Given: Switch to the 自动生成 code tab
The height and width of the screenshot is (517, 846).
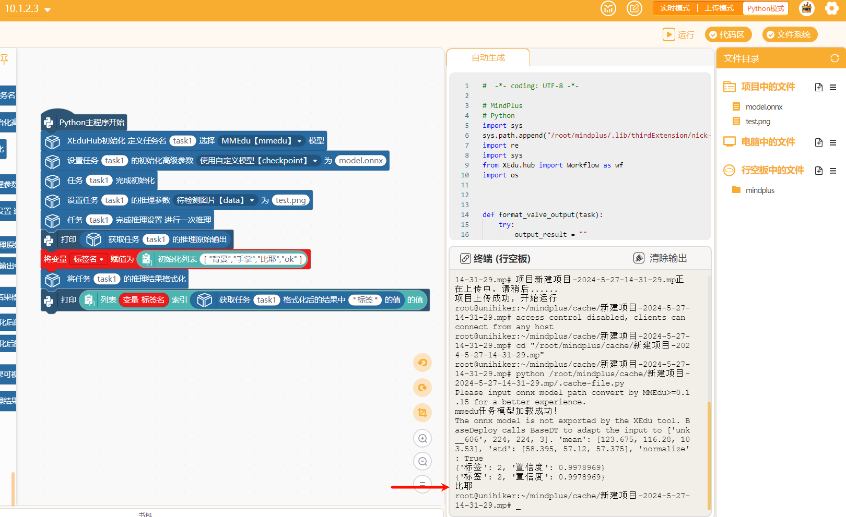Looking at the screenshot, I should pyautogui.click(x=488, y=58).
